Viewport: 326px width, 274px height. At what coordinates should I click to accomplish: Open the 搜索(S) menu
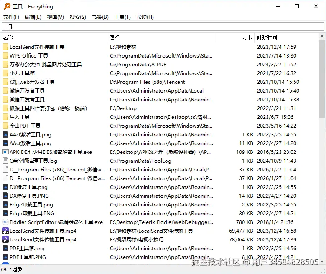pos(78,17)
